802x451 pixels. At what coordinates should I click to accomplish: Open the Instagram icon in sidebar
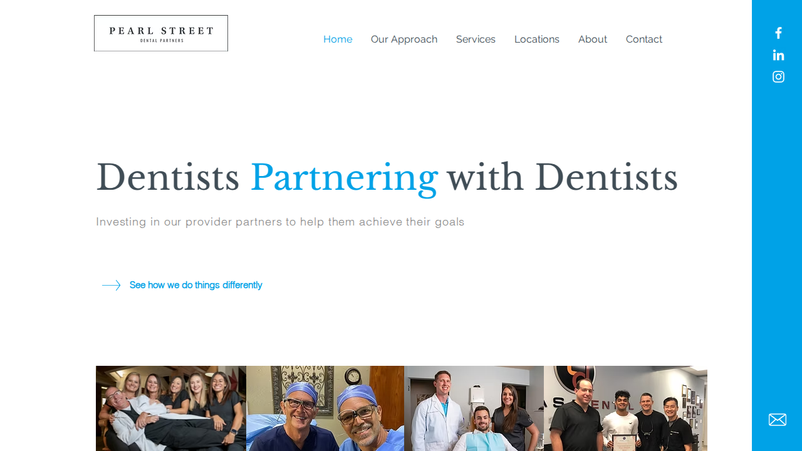(778, 77)
